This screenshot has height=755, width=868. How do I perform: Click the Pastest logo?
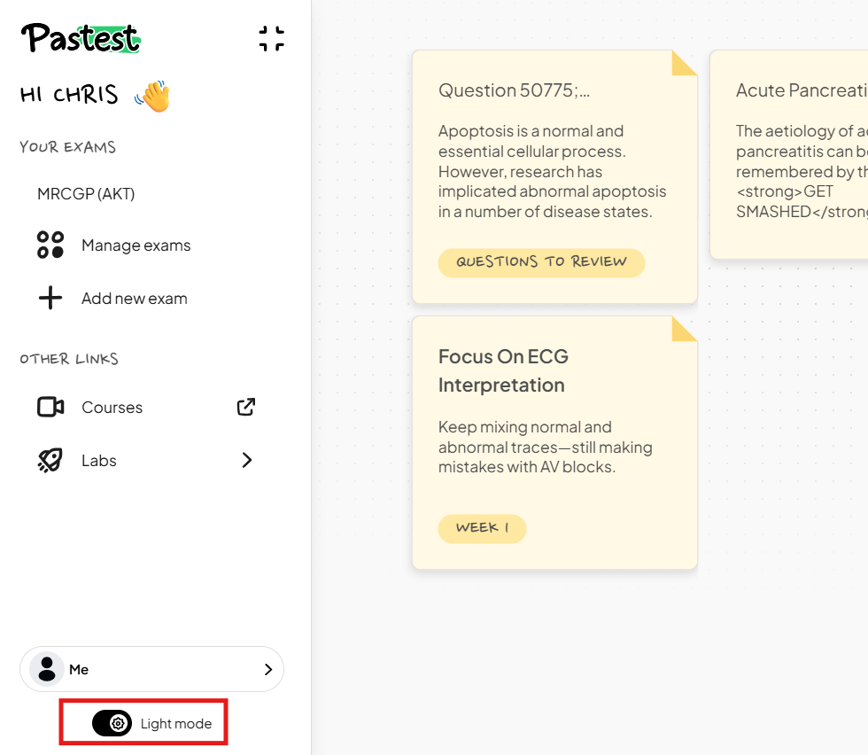coord(81,38)
